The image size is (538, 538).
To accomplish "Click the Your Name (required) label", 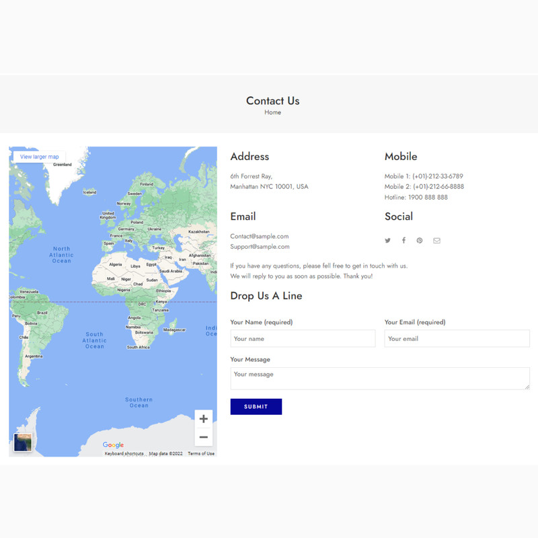I will click(x=262, y=322).
